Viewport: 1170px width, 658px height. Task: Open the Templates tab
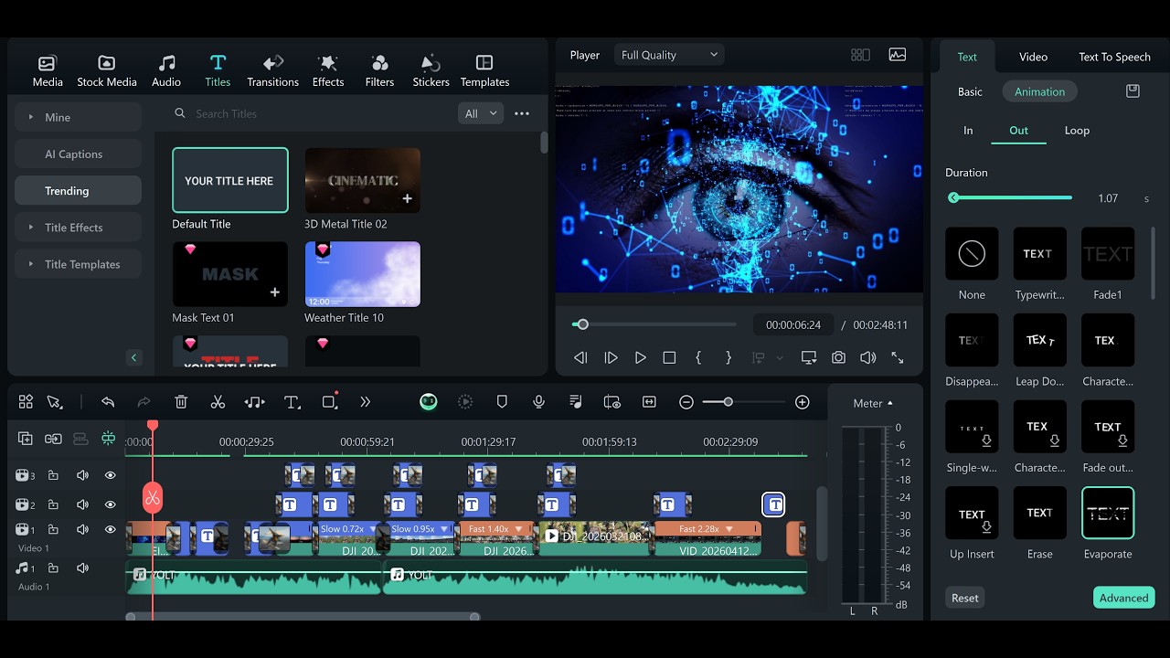tap(484, 71)
